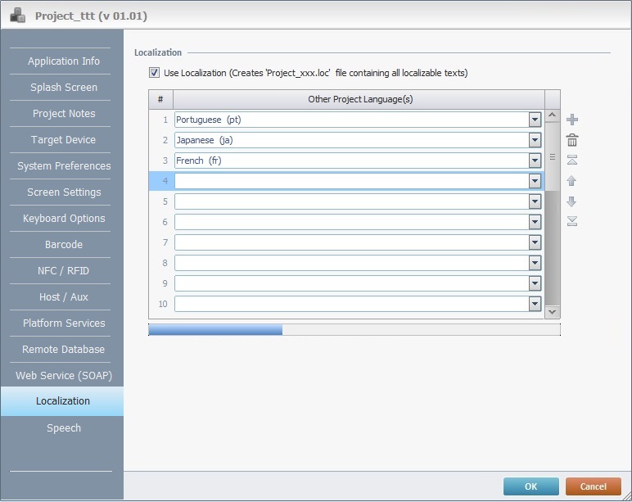
Task: Click the horizontal progress bar below the table
Action: click(354, 329)
